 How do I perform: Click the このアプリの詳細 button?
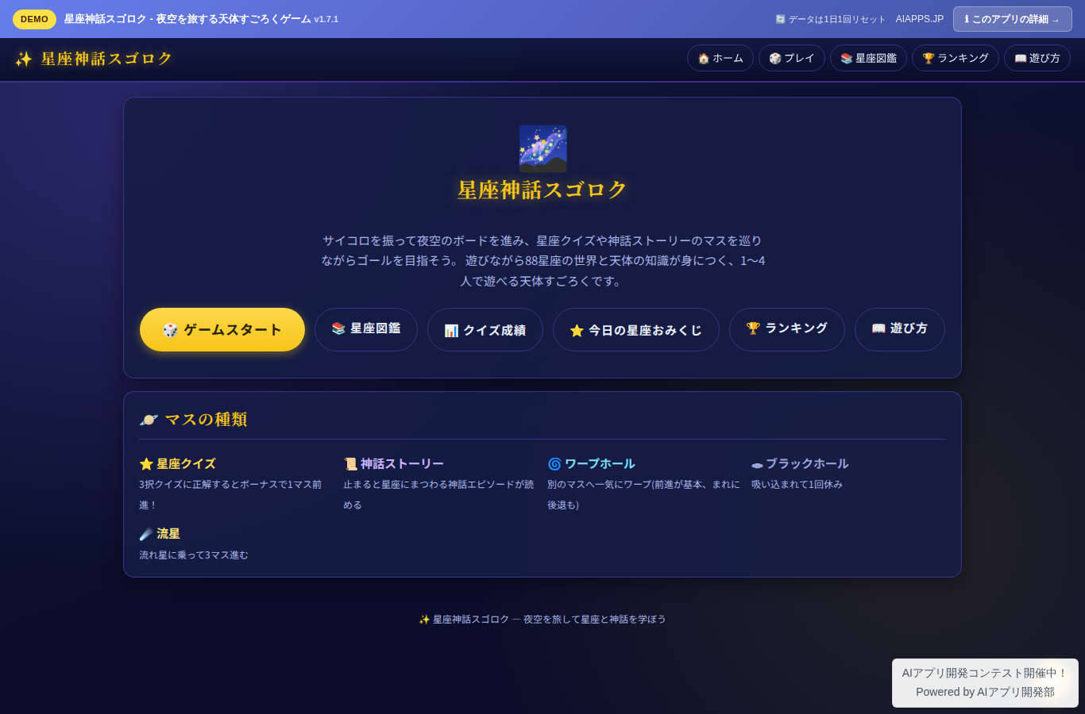(x=1012, y=19)
